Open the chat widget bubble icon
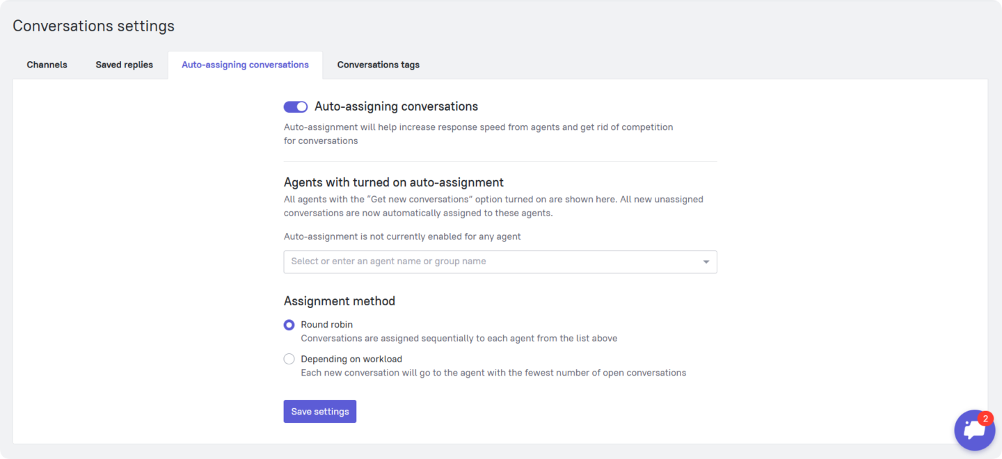The image size is (1002, 459). (974, 430)
